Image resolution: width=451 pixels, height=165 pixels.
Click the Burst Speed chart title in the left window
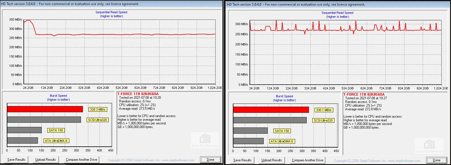[58, 96]
